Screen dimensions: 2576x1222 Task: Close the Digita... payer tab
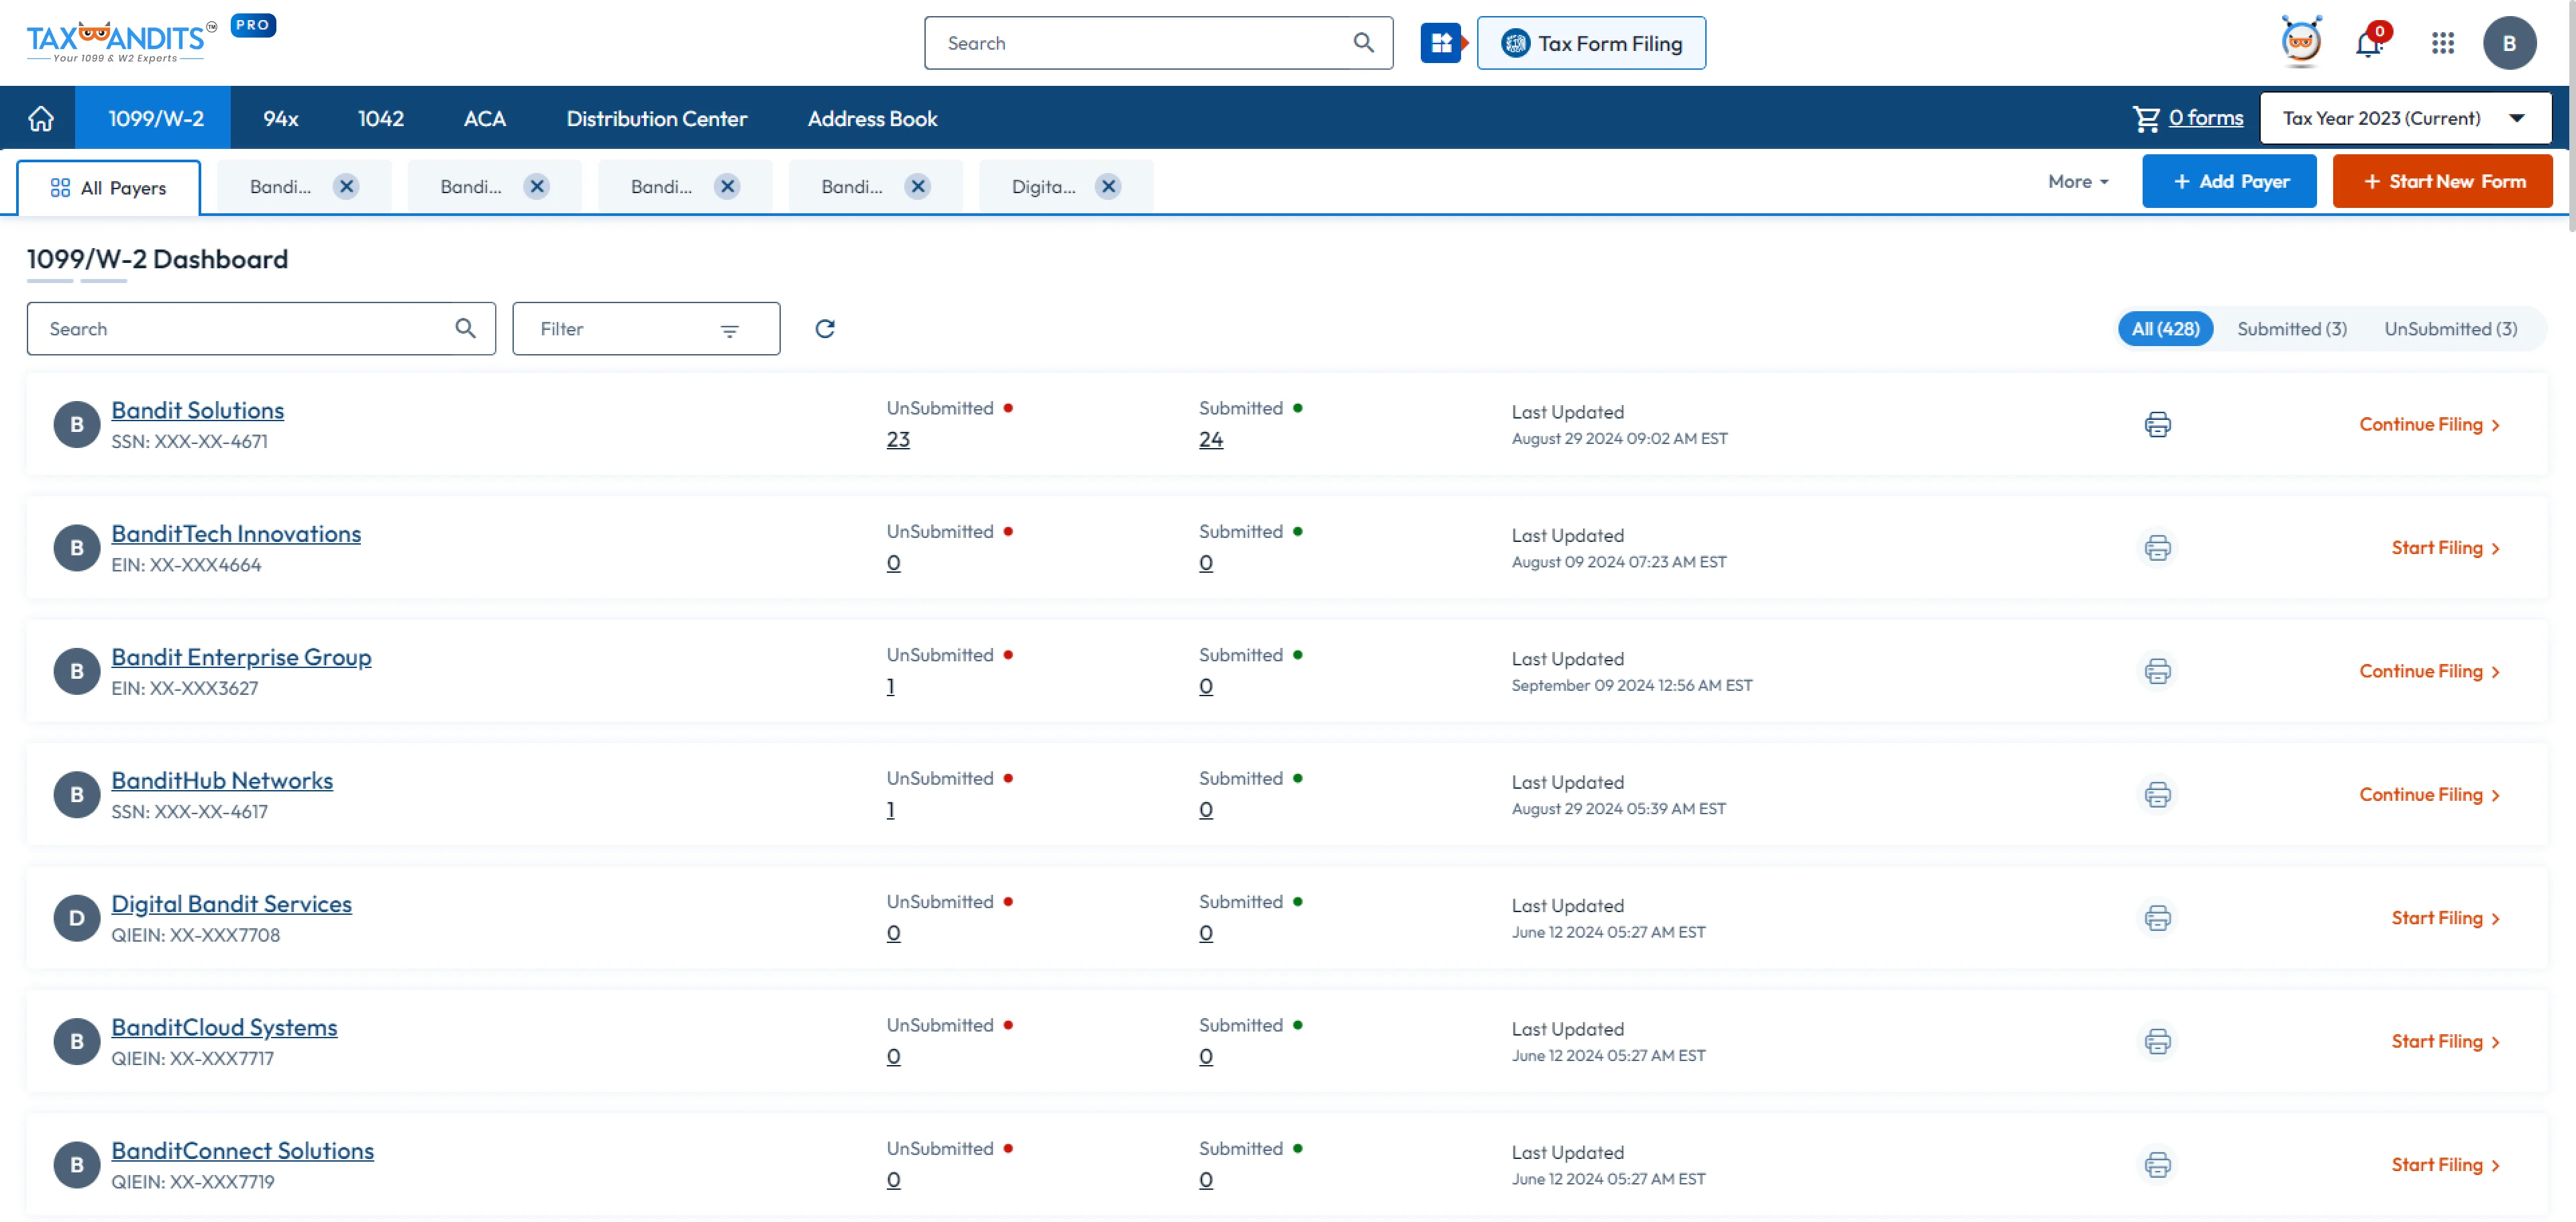click(1108, 186)
